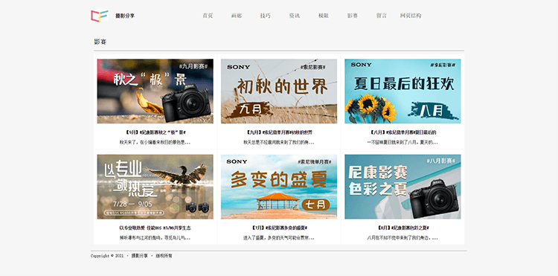Screen dimensions: 558x276
Task: Click the 摄影分享 footer copyright link
Action: (140, 256)
